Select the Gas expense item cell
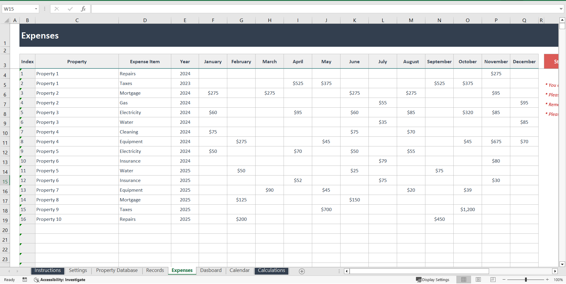 point(145,103)
